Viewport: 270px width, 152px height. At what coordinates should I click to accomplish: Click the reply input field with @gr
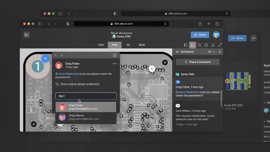point(86,96)
